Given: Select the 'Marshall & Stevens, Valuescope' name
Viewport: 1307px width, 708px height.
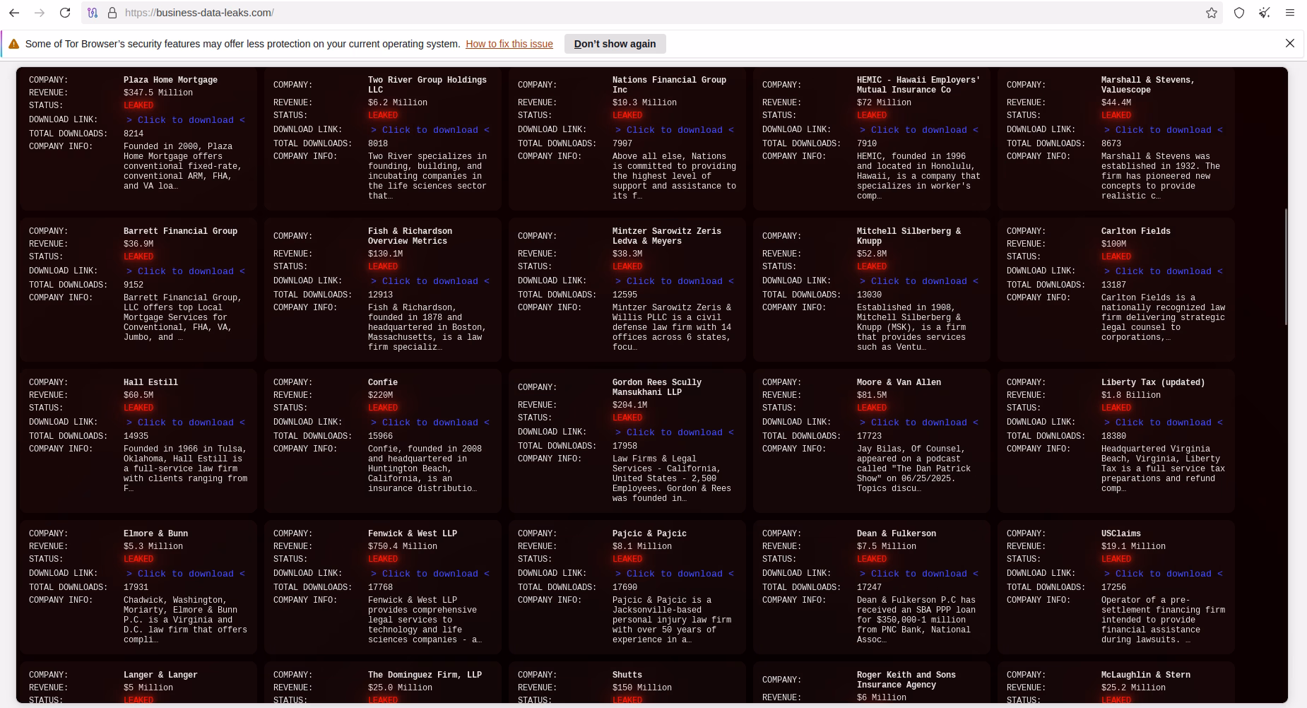Looking at the screenshot, I should pos(1148,85).
